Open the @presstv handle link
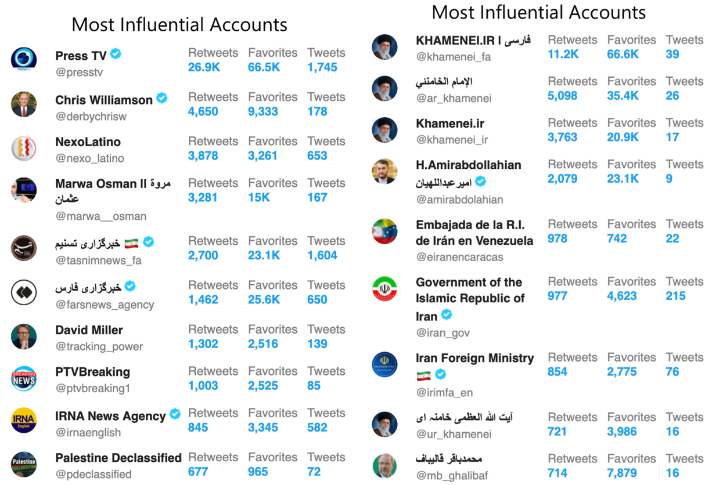This screenshot has width=723, height=485. pyautogui.click(x=80, y=73)
